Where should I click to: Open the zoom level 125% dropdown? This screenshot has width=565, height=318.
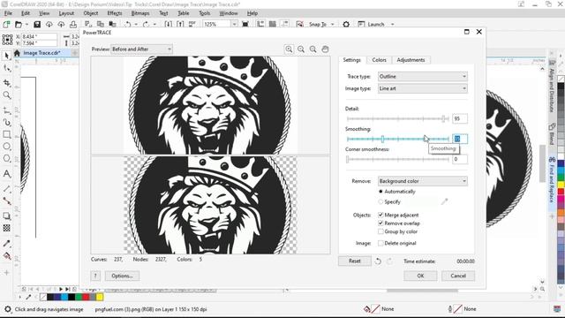click(234, 24)
